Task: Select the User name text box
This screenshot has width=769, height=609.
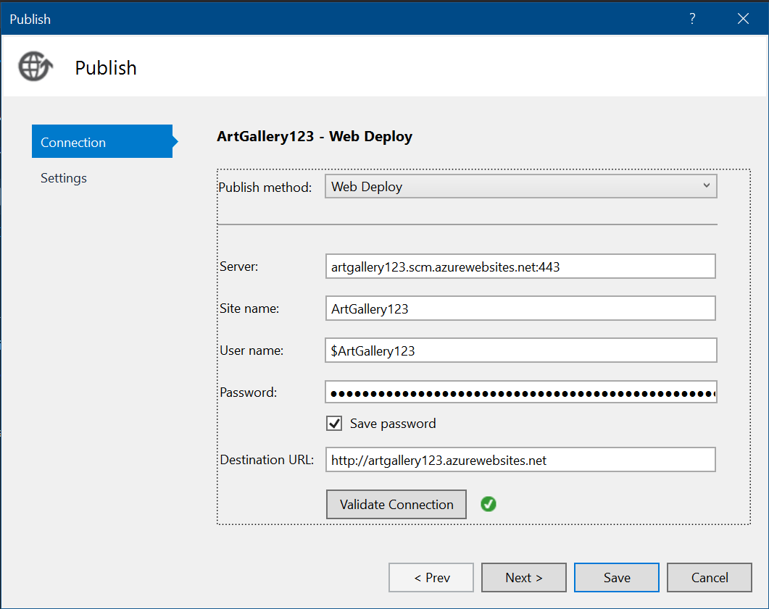Action: (520, 350)
